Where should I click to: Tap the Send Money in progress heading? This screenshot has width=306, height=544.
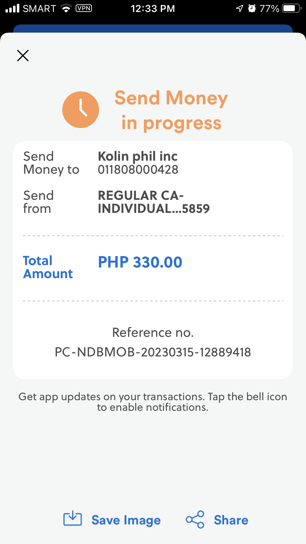(171, 110)
